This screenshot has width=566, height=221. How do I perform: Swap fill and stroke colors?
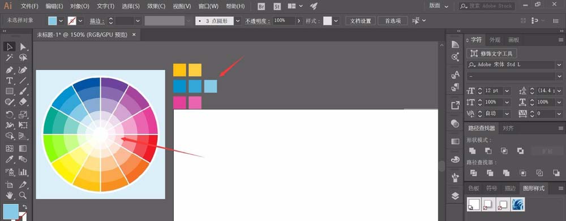tap(25, 207)
